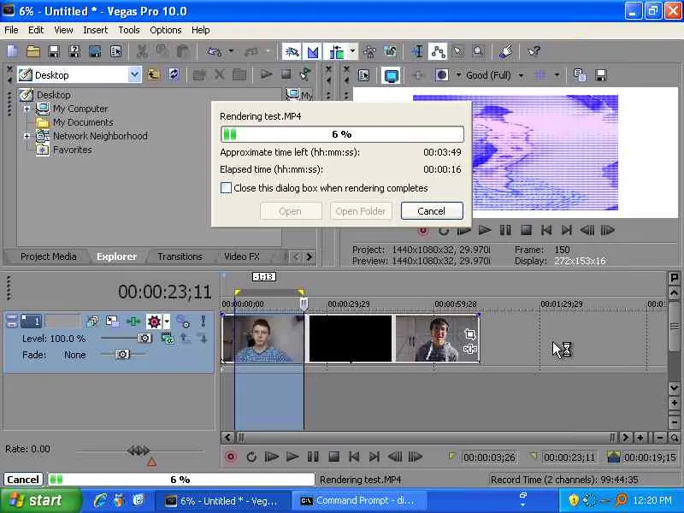This screenshot has width=684, height=513.
Task: Save the project using the floppy disk icon
Action: (x=54, y=51)
